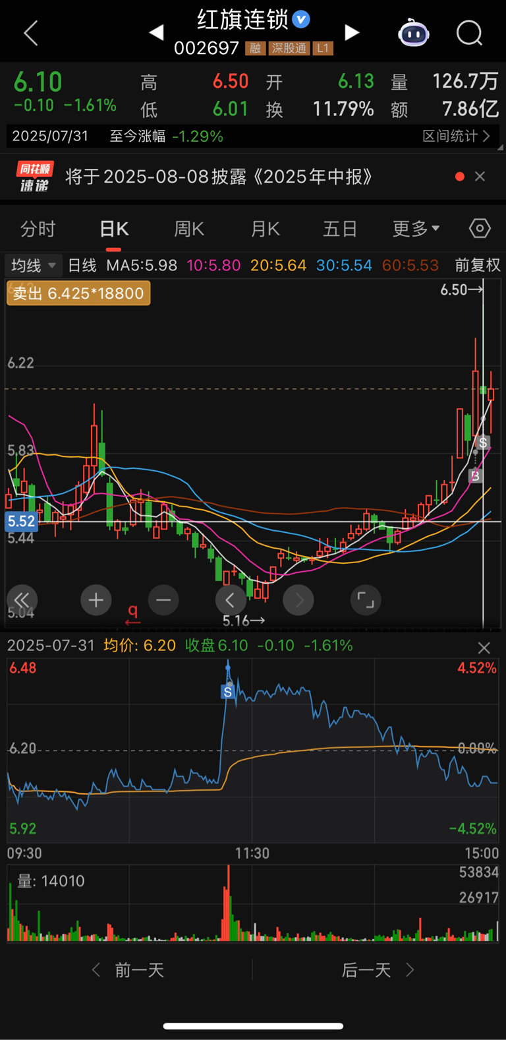Go to previous day with 前一天
The image size is (506, 1040).
pos(128,970)
